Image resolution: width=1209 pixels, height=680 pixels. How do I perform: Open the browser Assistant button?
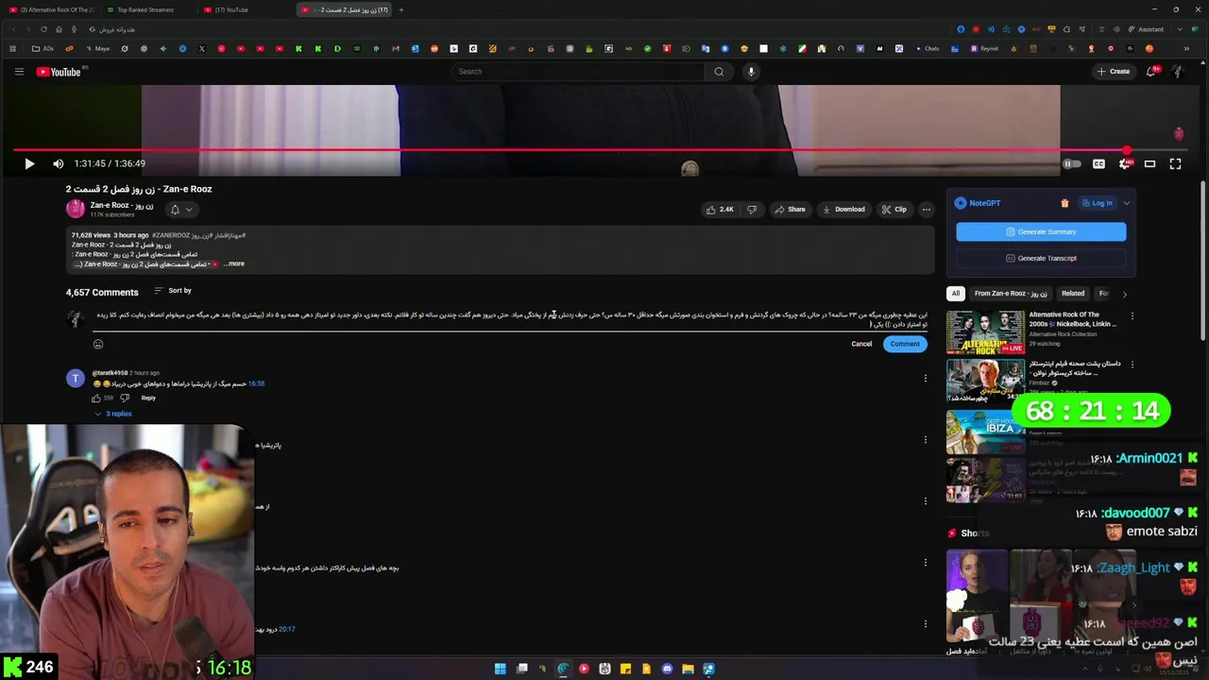[1145, 29]
